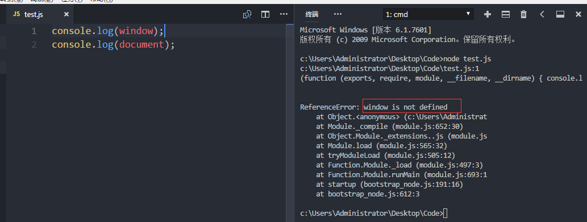This screenshot has width=587, height=222.
Task: Click 'at startup (bootstrap_node.js:191:16)' line
Action: pyautogui.click(x=390, y=185)
